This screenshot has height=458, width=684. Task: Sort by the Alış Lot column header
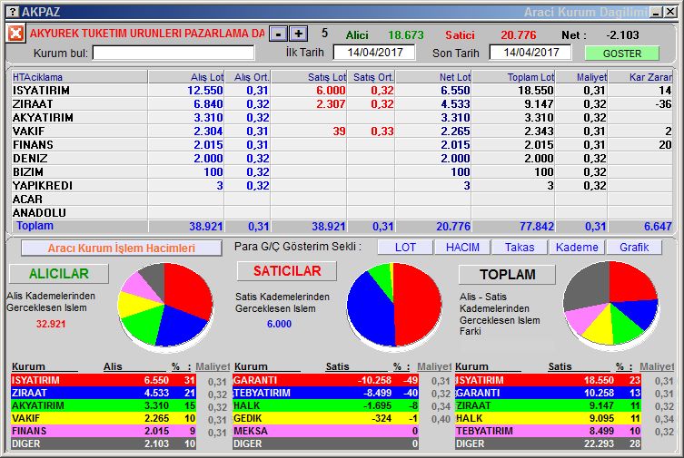point(186,77)
